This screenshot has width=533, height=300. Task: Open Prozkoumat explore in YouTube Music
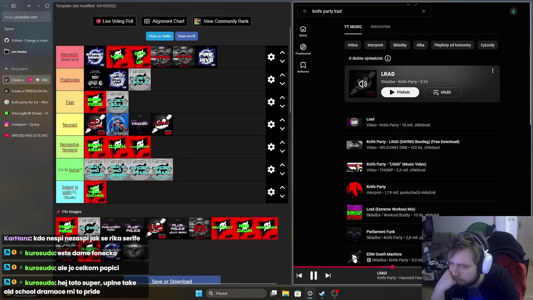pos(303,49)
